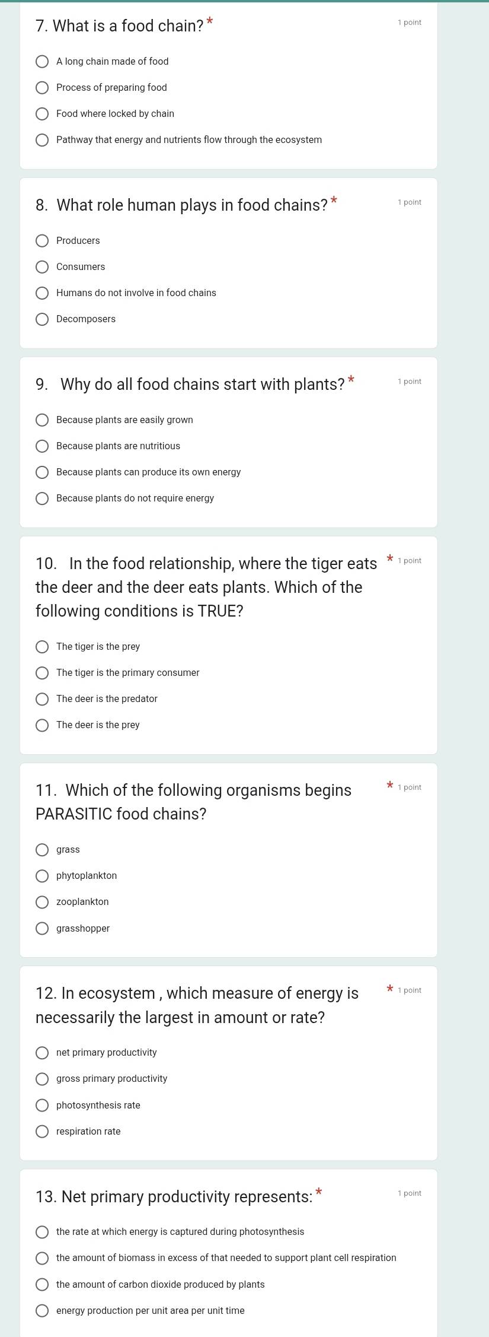This screenshot has height=1337, width=489.
Task: Select 'Pathway that energy and nutrients flow through the ecosystem'
Action: coord(42,139)
